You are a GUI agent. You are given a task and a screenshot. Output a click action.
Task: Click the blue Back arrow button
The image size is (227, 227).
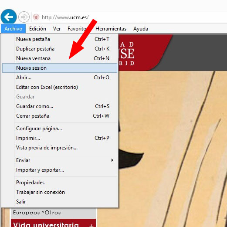coord(9,17)
